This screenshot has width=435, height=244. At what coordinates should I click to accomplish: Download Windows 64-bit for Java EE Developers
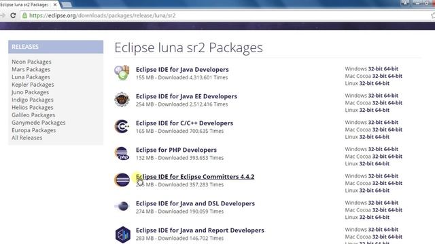391,96
